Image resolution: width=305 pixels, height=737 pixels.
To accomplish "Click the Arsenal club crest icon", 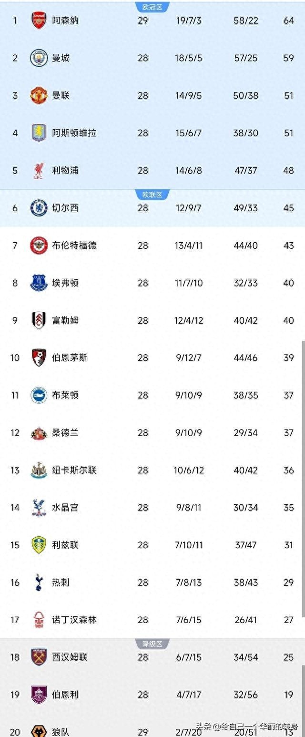I will coord(39,20).
